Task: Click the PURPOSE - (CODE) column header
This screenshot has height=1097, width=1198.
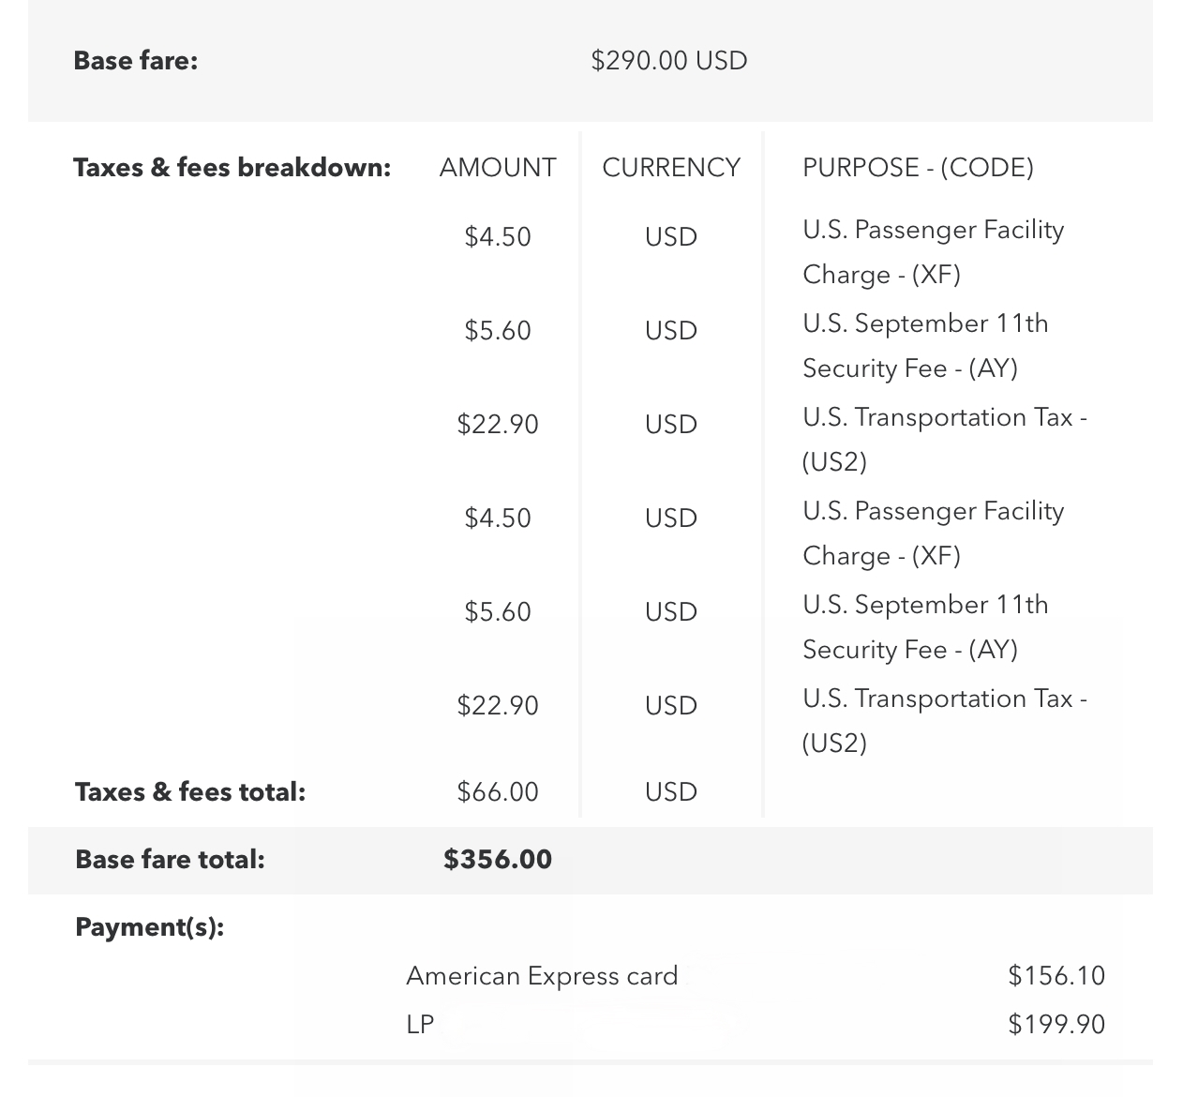Action: pyautogui.click(x=919, y=168)
